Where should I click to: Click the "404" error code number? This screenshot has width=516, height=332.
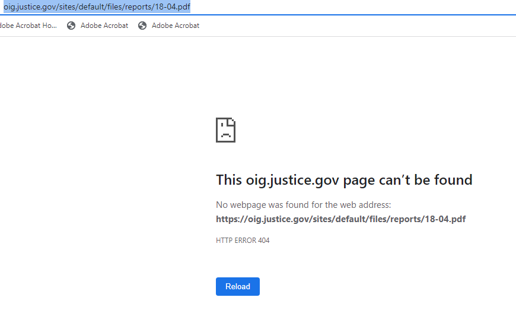263,241
